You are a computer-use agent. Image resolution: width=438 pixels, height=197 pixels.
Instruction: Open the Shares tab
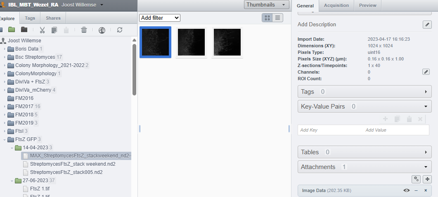pyautogui.click(x=53, y=18)
